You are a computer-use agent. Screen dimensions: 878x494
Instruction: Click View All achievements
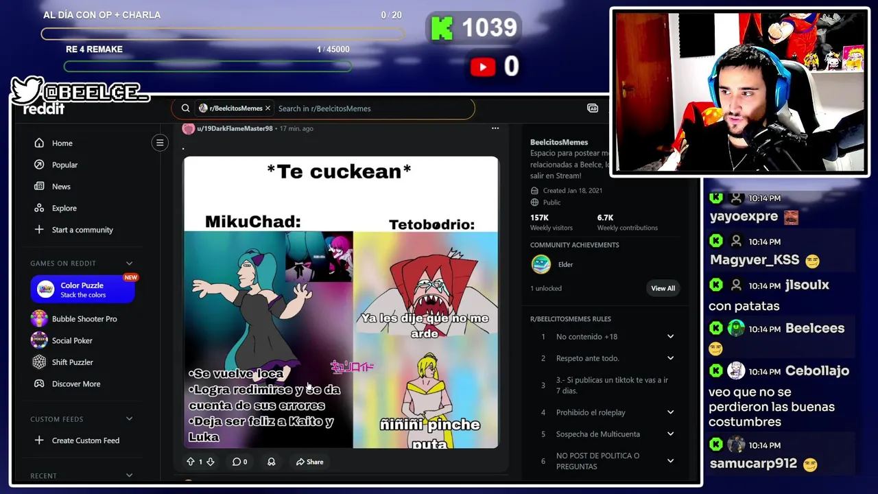[663, 288]
